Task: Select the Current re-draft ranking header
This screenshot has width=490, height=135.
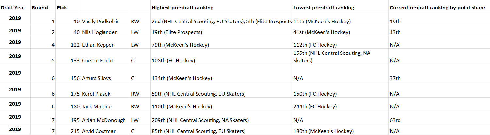Action: [437, 7]
